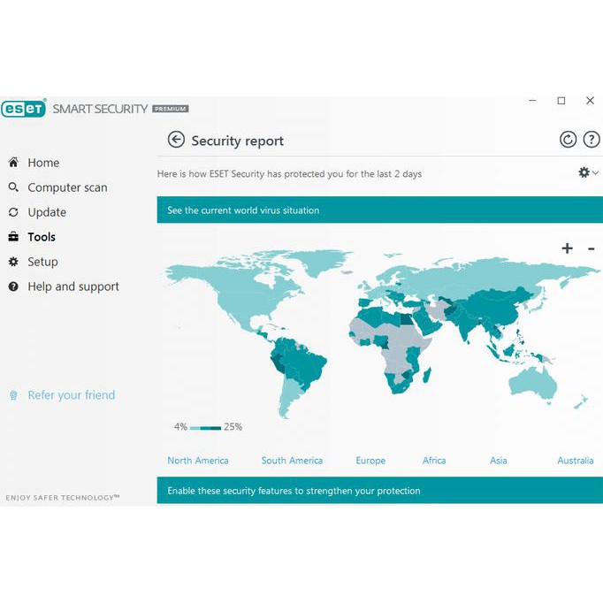
Task: Open the Refer your friend link
Action: point(71,395)
